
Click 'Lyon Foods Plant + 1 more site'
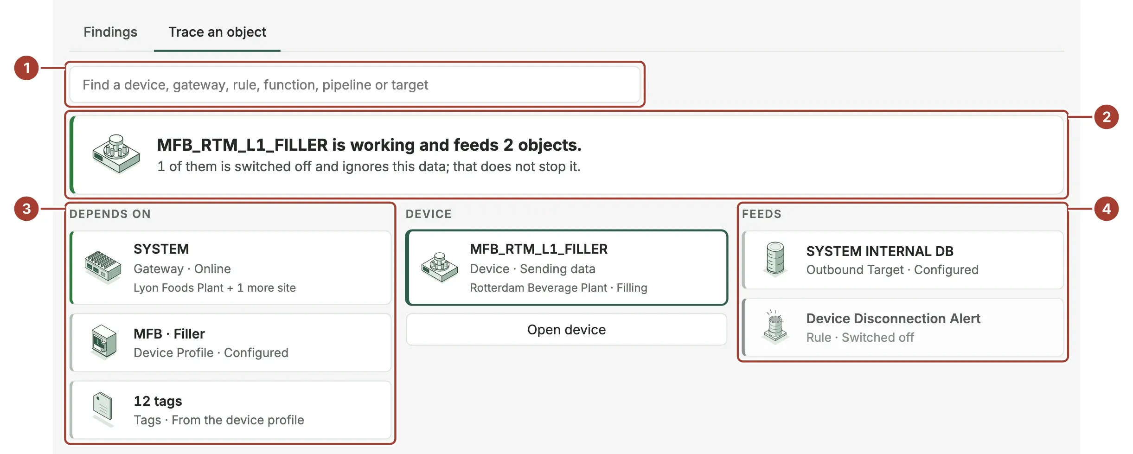point(215,288)
